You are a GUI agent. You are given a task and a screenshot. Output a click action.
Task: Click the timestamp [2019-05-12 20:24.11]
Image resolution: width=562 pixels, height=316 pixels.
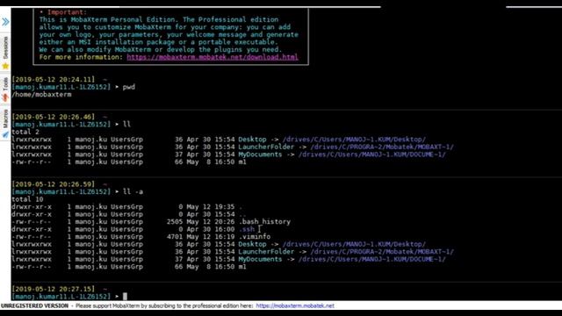(54, 79)
